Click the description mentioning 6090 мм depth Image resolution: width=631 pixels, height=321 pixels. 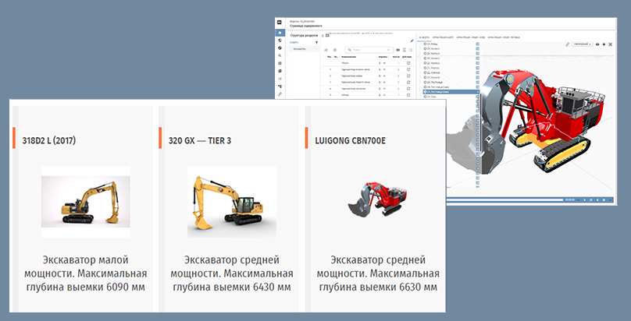[x=85, y=273]
